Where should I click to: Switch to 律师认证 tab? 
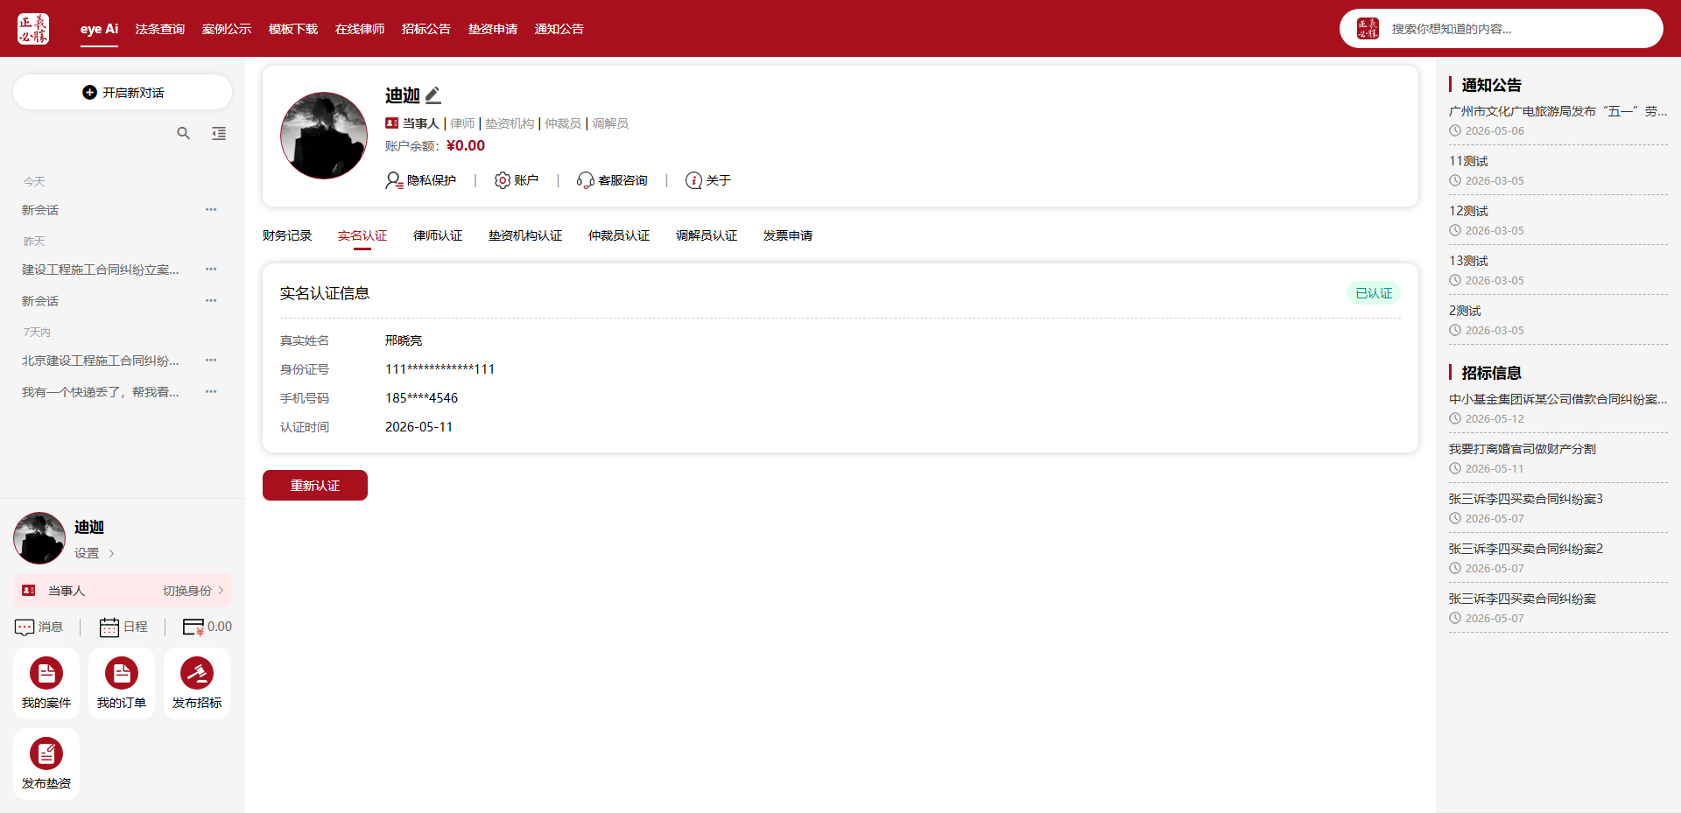point(438,235)
